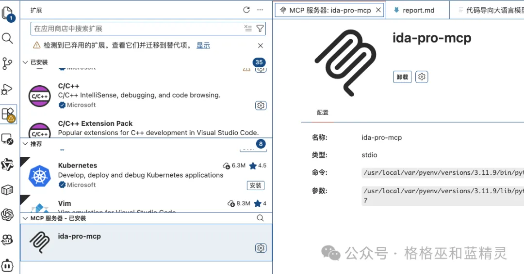Open gear for ida-pro-mcp list item
Image resolution: width=524 pixels, height=274 pixels.
261,248
